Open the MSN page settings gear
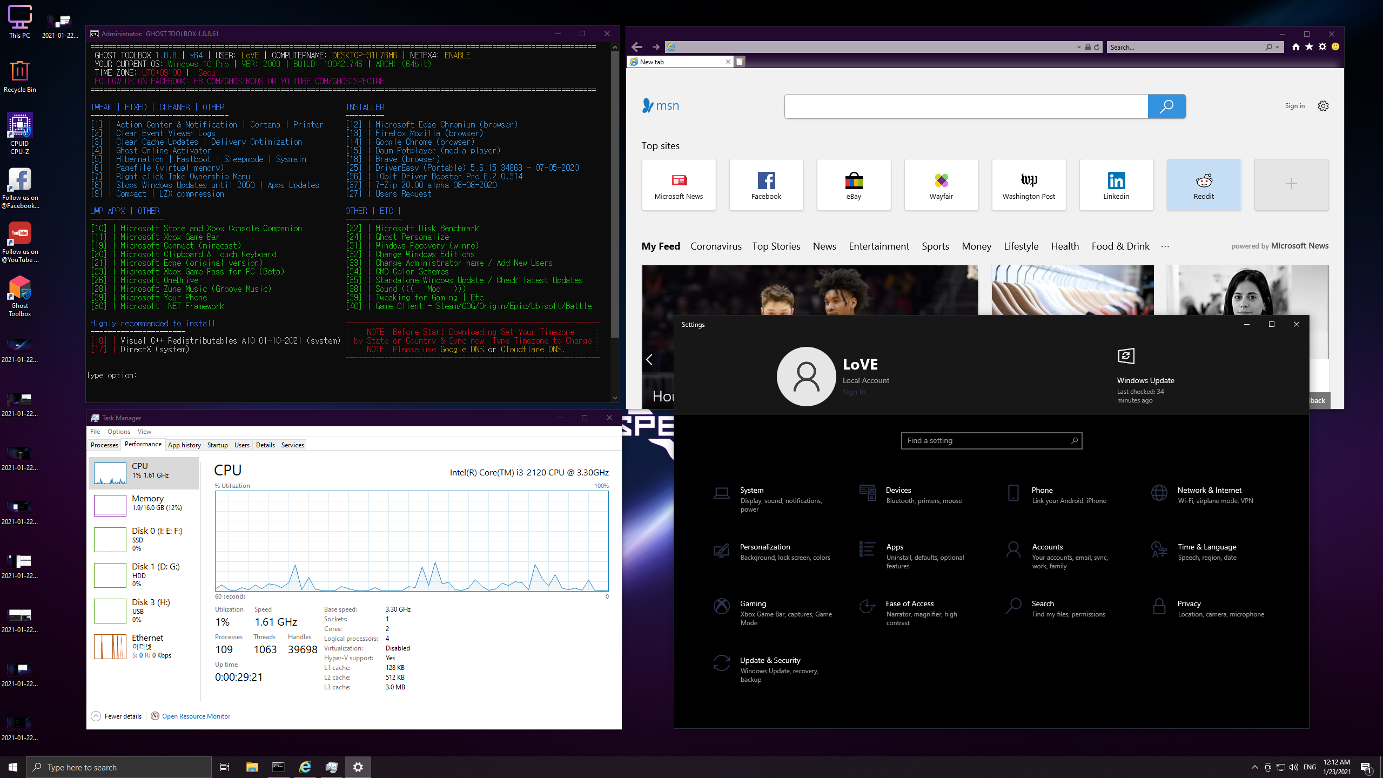The height and width of the screenshot is (778, 1383). [x=1323, y=106]
